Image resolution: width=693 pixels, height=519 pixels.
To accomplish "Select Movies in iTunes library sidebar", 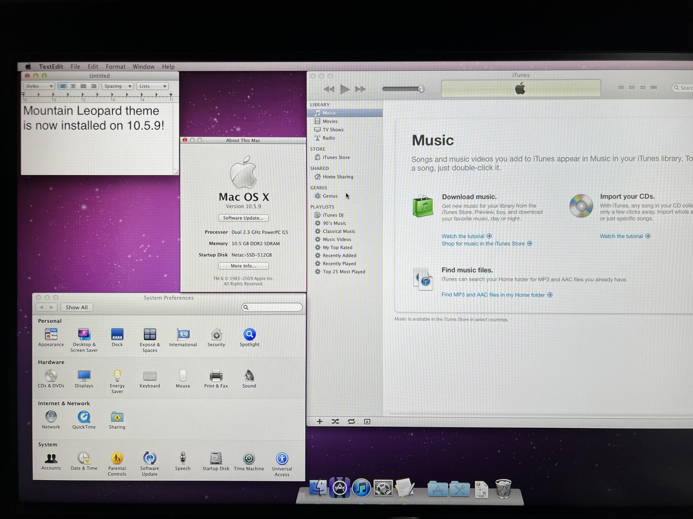I will pyautogui.click(x=344, y=121).
